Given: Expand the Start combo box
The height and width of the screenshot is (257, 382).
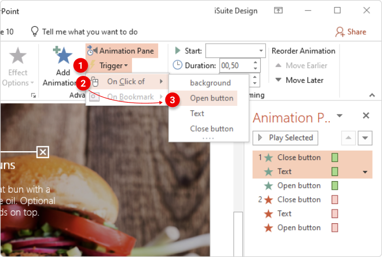Looking at the screenshot, I should pos(260,51).
